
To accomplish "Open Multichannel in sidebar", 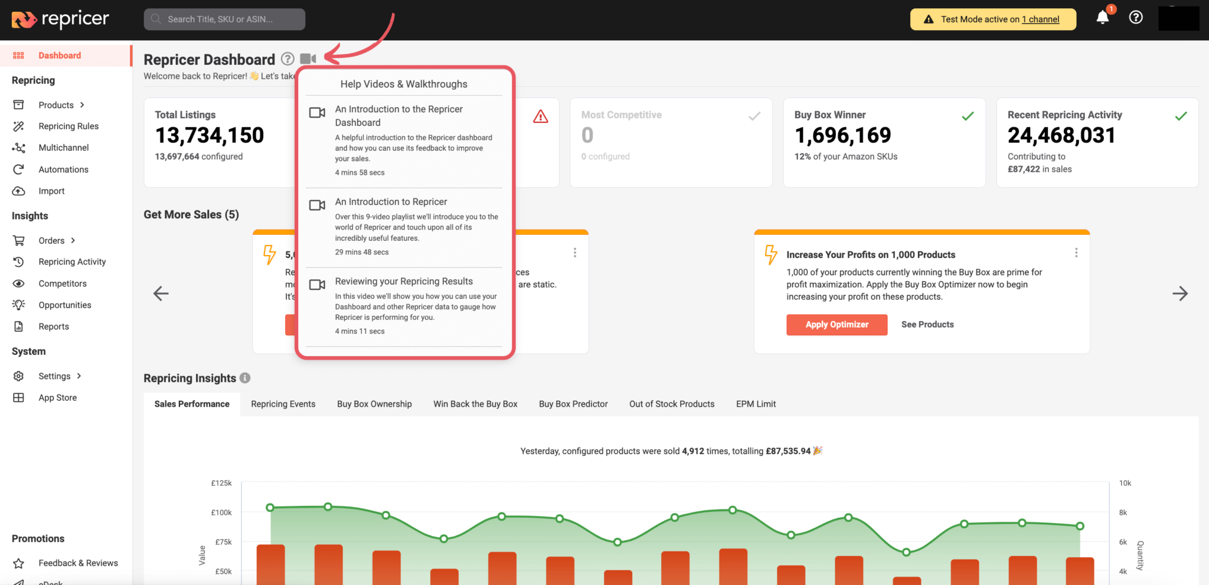I will coord(64,148).
